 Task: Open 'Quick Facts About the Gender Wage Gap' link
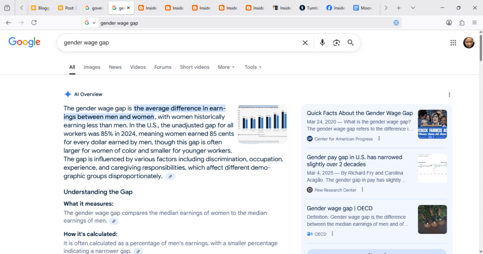[359, 113]
